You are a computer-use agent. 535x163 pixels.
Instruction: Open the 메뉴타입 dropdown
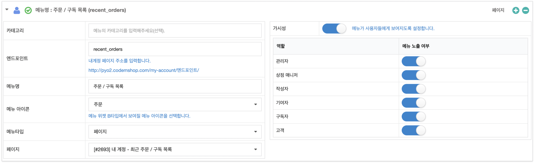click(x=175, y=132)
